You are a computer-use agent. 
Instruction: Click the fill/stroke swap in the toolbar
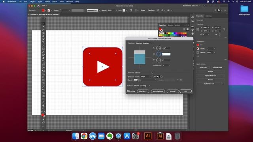[x=45, y=112]
